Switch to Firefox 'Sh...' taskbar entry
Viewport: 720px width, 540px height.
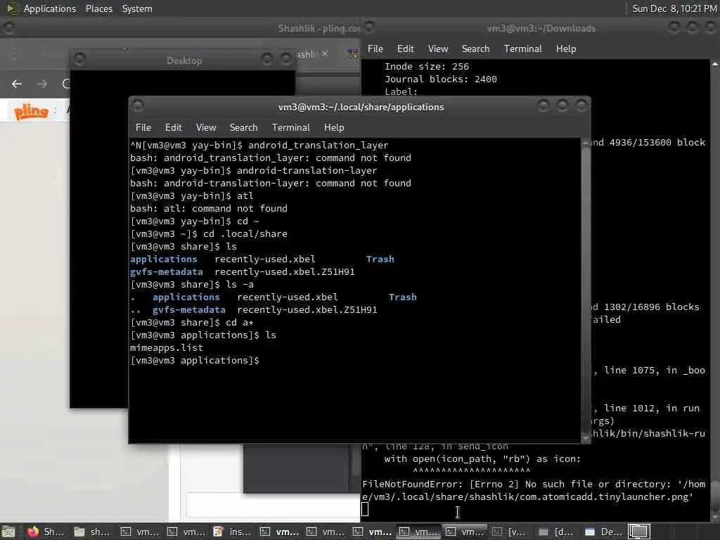pyautogui.click(x=45, y=532)
